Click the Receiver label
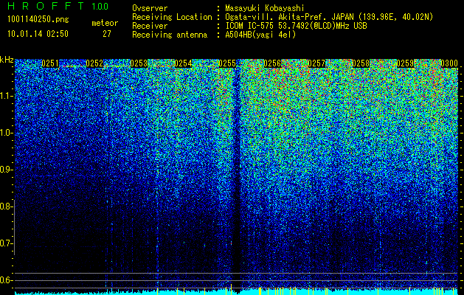Viewport: 464px width, 295px height. (150, 26)
